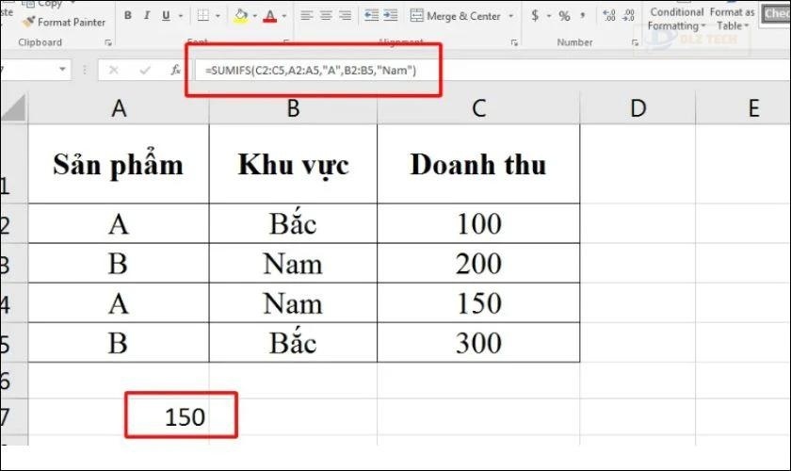
Task: Open Clipboard dialog launcher
Action: click(108, 43)
